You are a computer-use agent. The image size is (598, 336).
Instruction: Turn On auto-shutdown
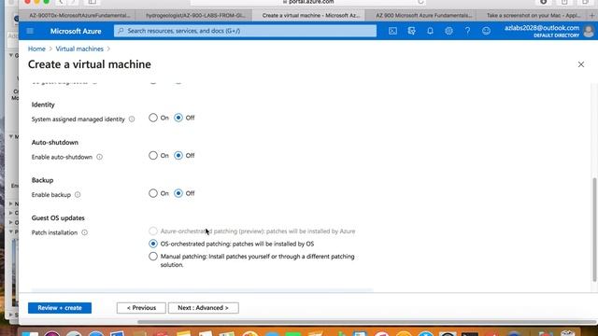[x=153, y=156]
